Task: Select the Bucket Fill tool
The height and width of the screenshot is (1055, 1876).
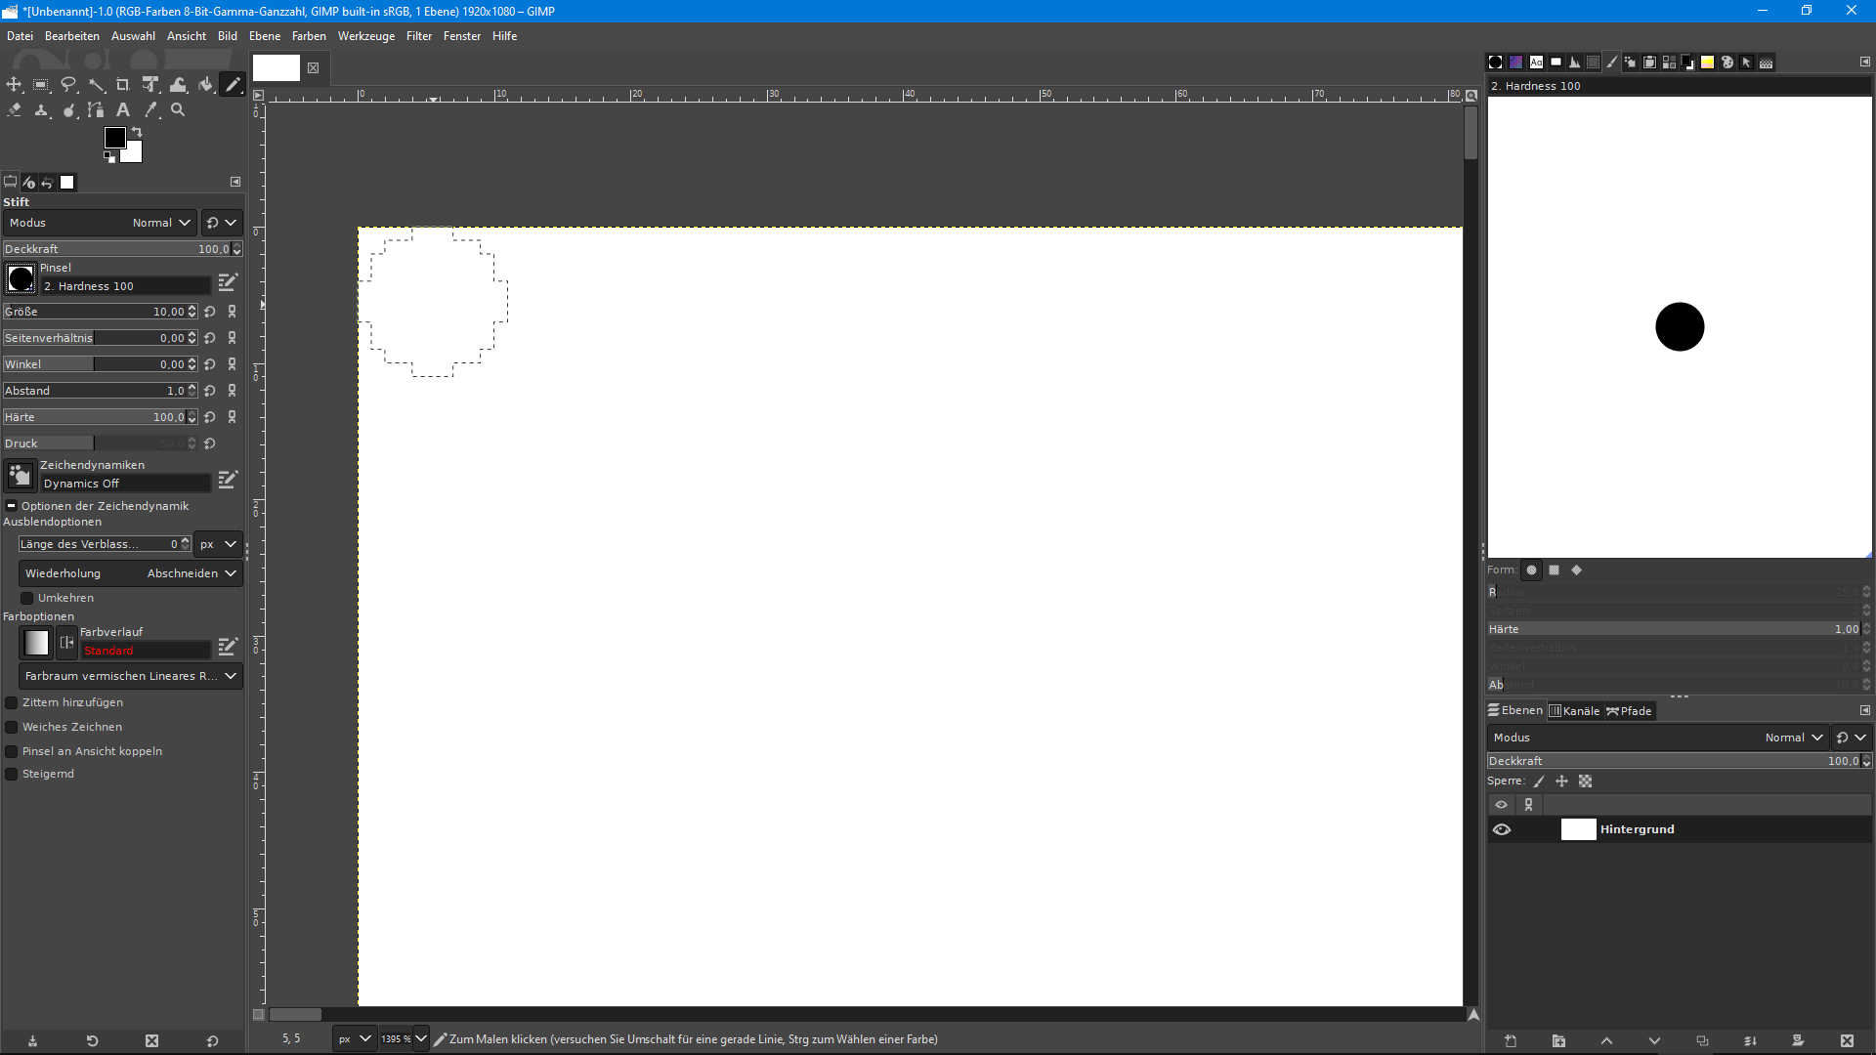Action: click(205, 85)
